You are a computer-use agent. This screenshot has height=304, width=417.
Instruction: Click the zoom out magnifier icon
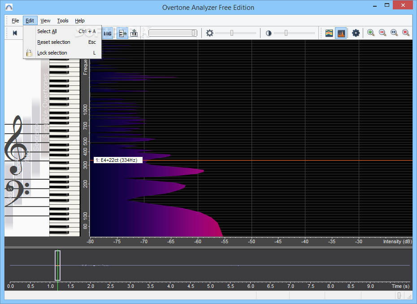click(382, 33)
